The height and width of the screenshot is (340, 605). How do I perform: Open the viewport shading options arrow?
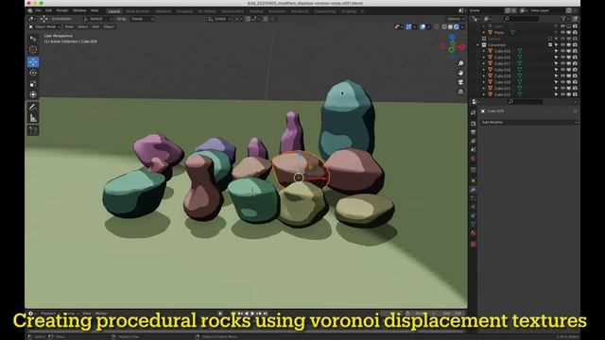[x=462, y=27]
